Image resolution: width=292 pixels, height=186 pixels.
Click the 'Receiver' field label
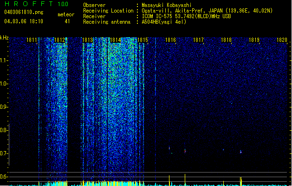94,16
